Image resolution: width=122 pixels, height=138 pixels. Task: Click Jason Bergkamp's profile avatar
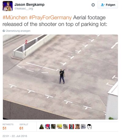pos(8,6)
